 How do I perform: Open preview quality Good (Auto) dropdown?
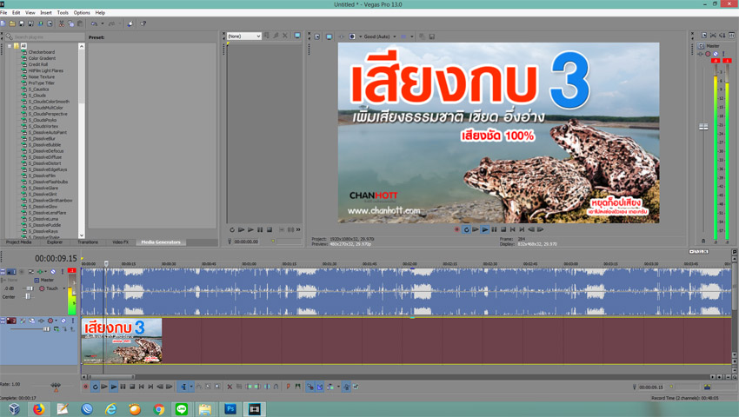380,36
